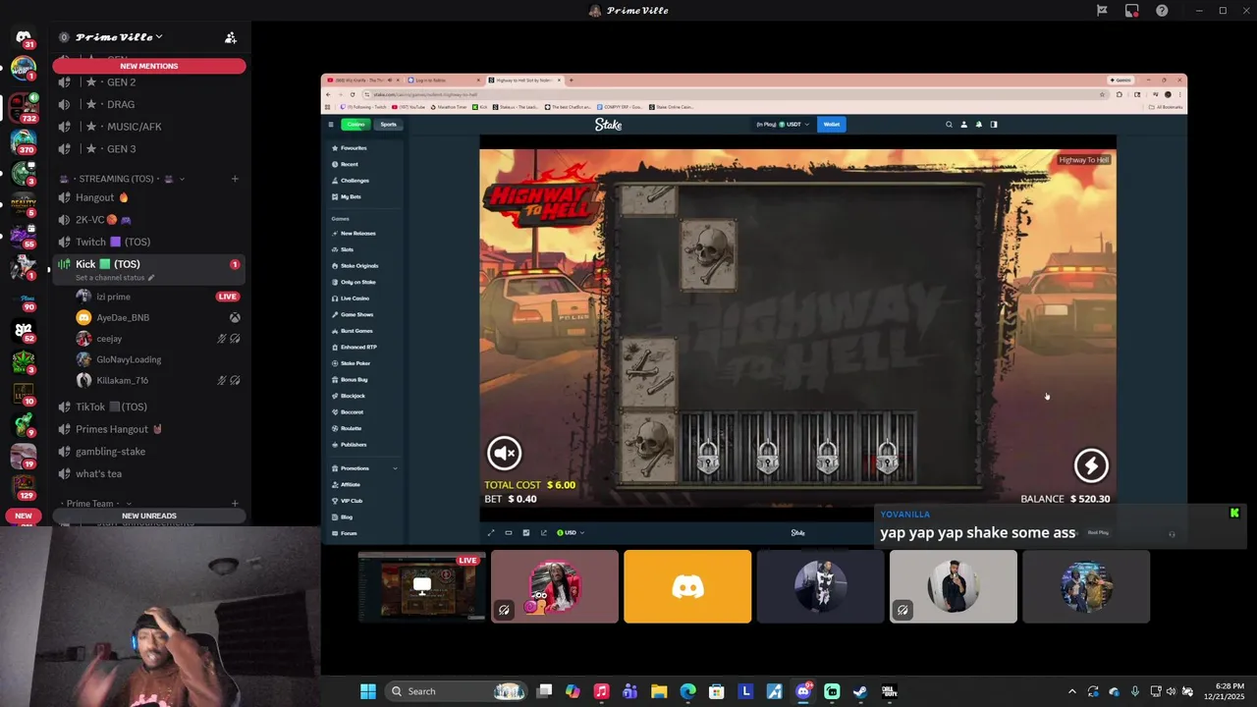1257x707 pixels.
Task: Open Microsoft Edge from the taskbar
Action: coord(687,691)
